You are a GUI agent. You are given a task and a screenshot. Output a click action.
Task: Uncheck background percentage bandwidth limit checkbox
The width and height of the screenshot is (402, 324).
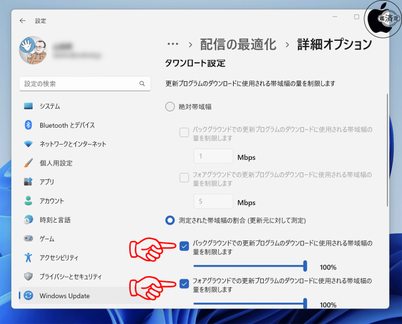coord(184,246)
